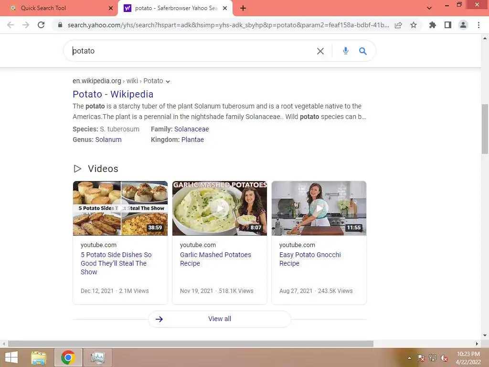The width and height of the screenshot is (489, 367).
Task: Open a new browser tab
Action: pyautogui.click(x=243, y=8)
